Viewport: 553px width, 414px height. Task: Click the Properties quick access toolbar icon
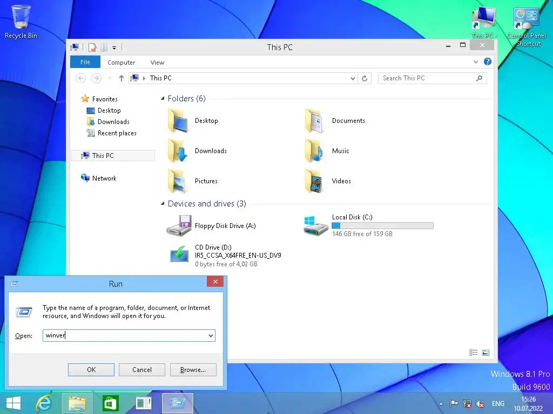pos(92,47)
